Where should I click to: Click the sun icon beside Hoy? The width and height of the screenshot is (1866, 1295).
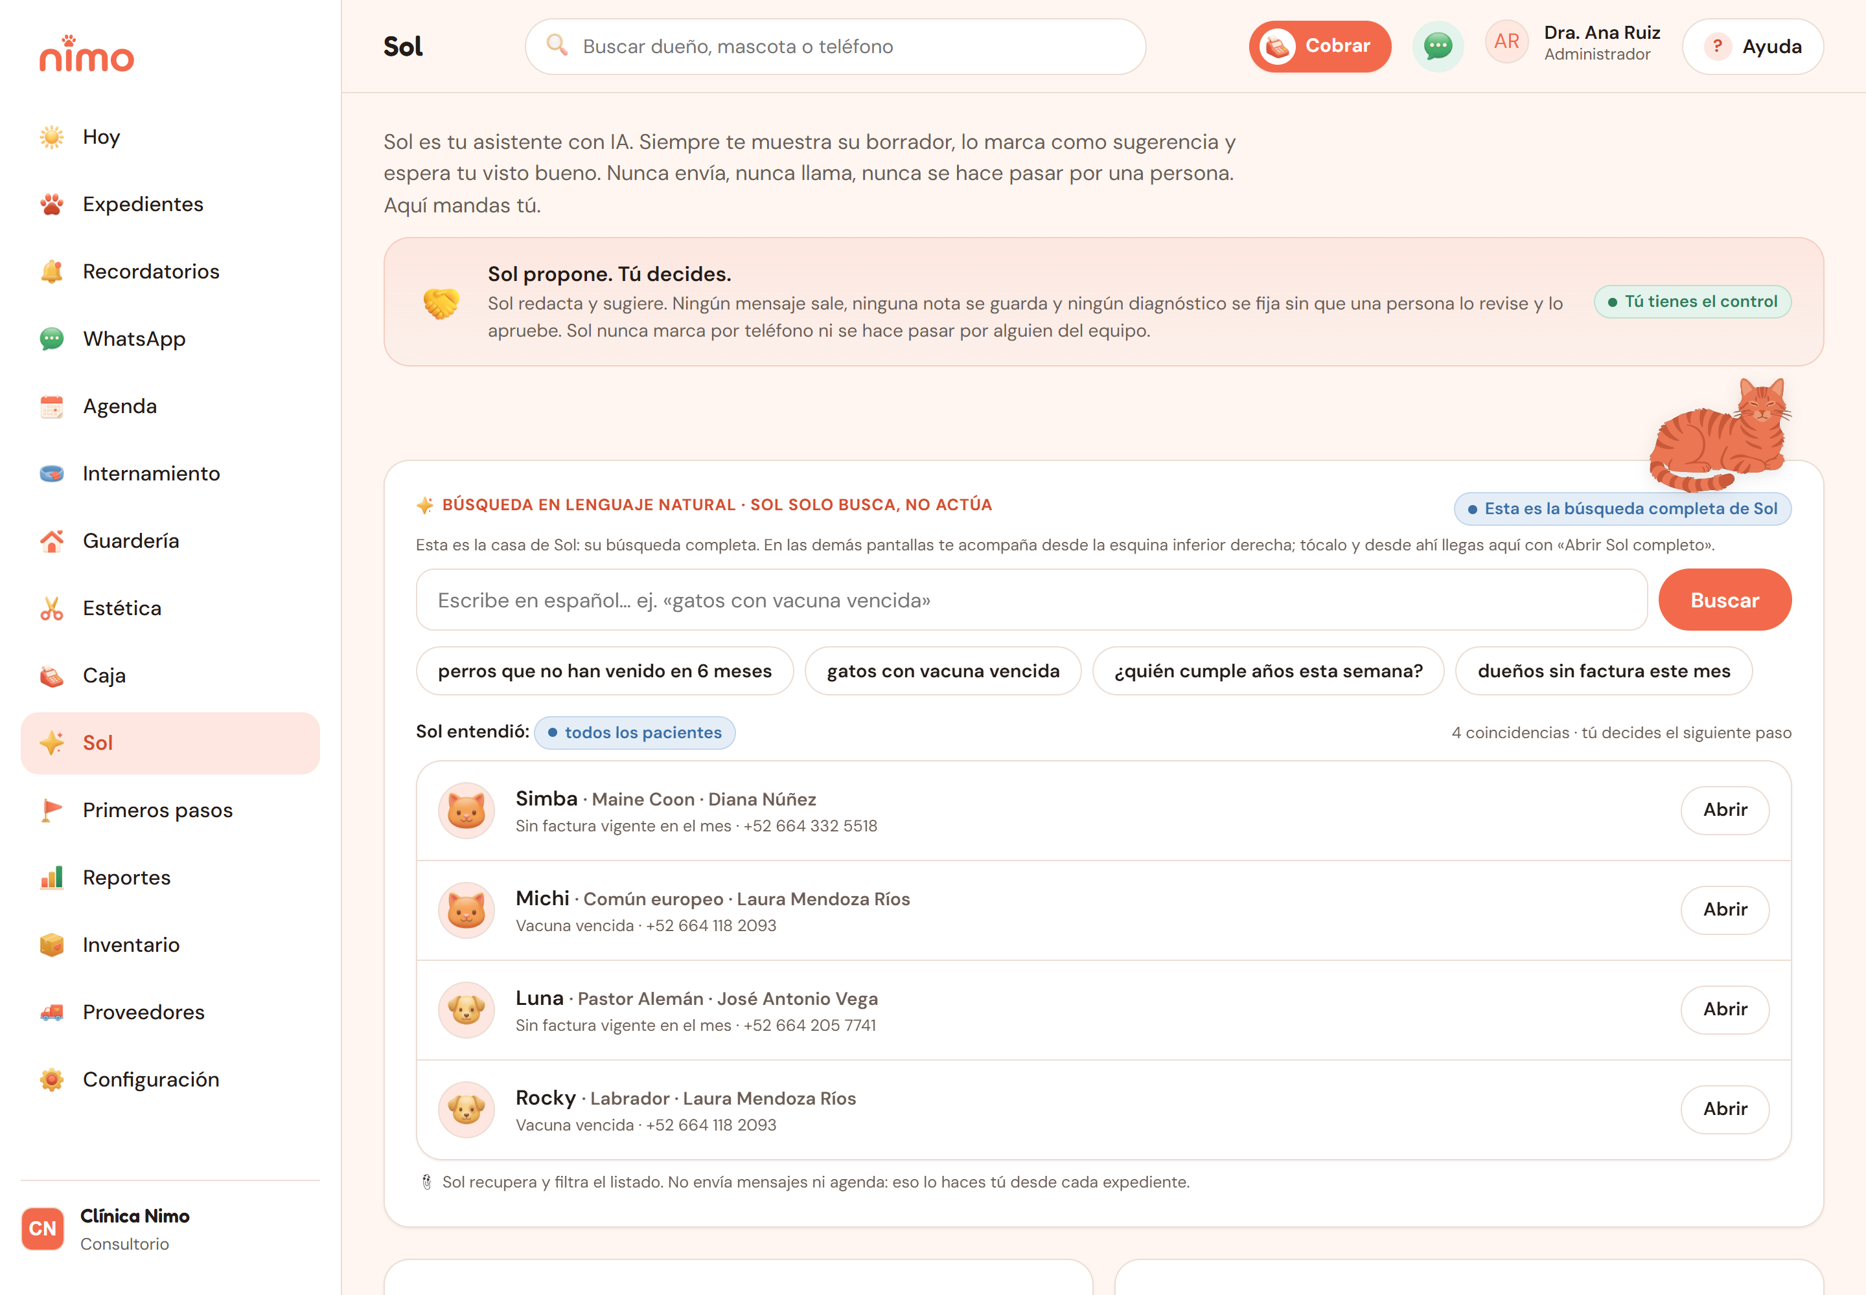(52, 137)
